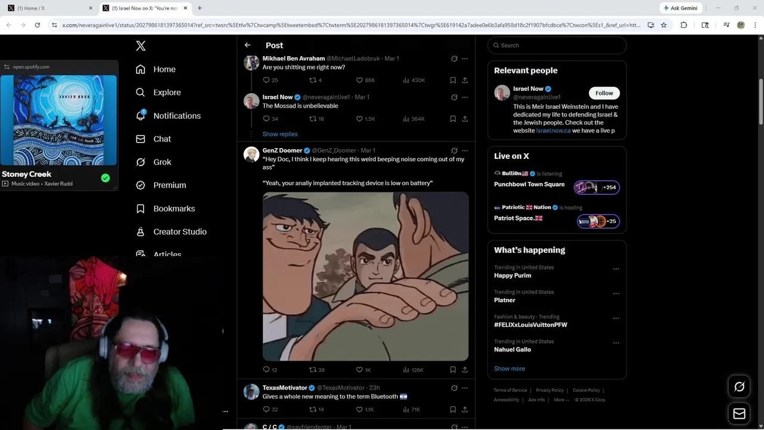
Task: Click Show replies link
Action: [280, 134]
